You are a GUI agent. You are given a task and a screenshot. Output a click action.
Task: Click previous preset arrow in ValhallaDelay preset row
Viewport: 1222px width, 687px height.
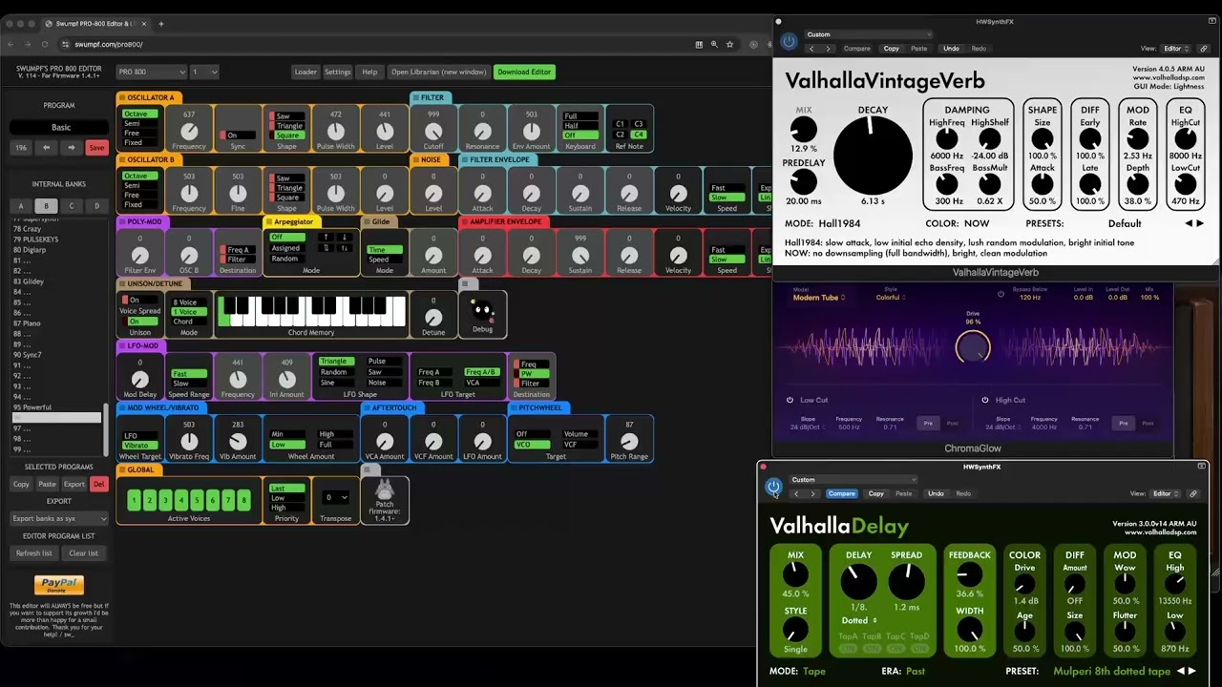[x=1181, y=671]
